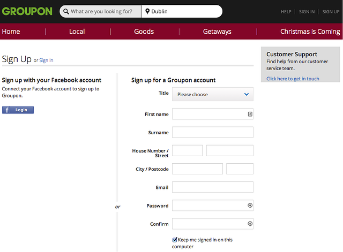Screen dimensions: 343x252
Task: Click SIGN UP in the header
Action: point(331,12)
